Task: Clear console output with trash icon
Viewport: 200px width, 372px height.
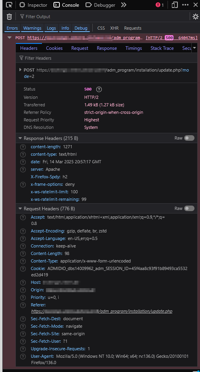Action: point(9,17)
